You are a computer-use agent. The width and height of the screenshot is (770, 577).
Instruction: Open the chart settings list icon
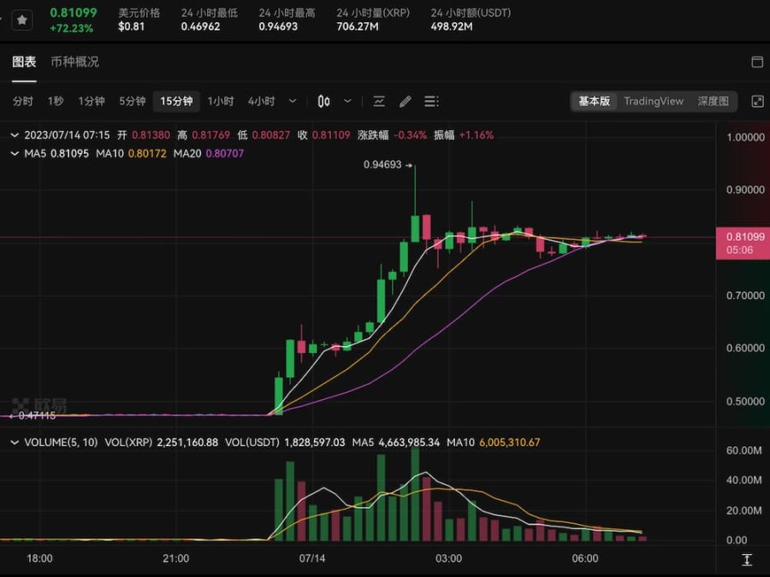[x=431, y=102]
